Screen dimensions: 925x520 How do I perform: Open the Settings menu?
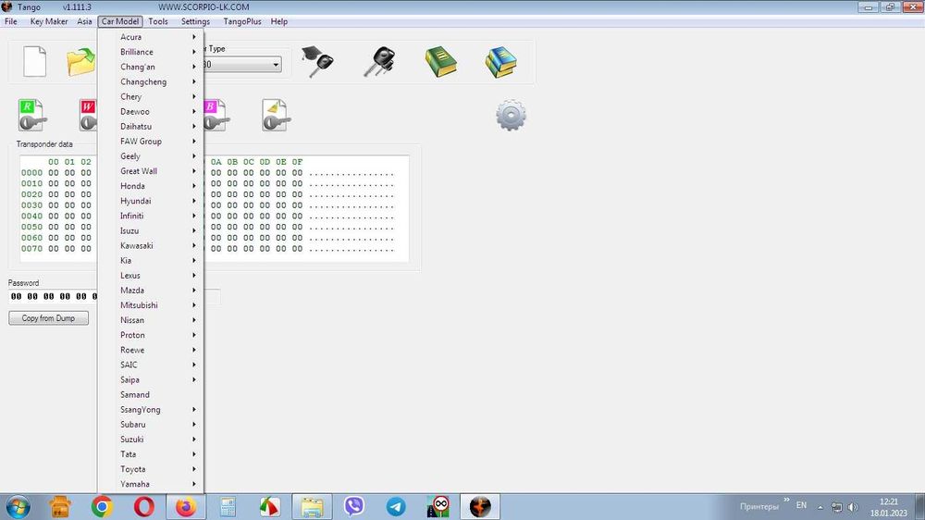click(x=195, y=21)
